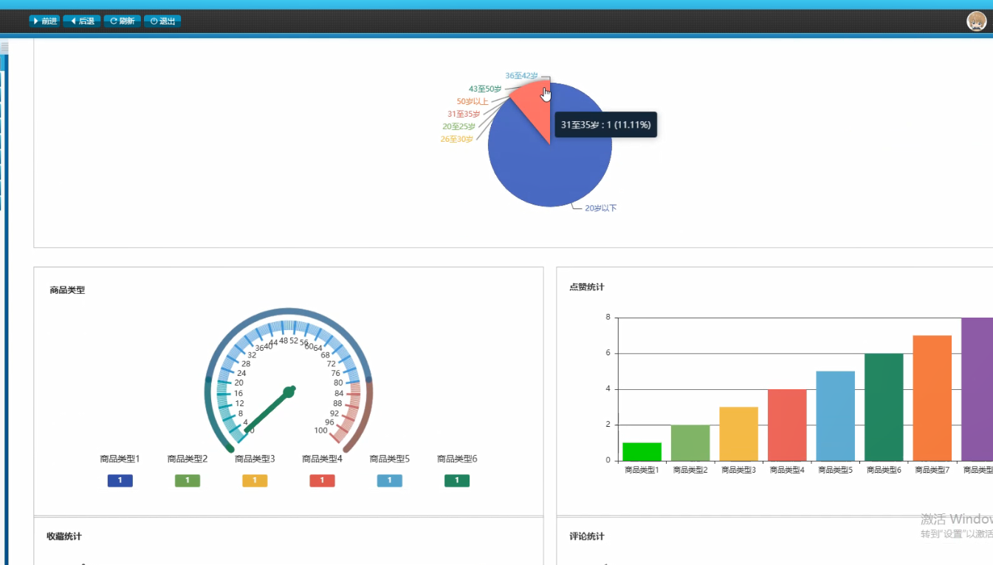Click the dark green bar for 商品类型6

tap(884, 408)
